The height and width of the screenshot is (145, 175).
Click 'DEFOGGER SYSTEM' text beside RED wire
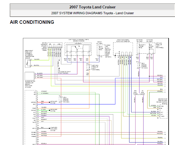tap(54, 102)
